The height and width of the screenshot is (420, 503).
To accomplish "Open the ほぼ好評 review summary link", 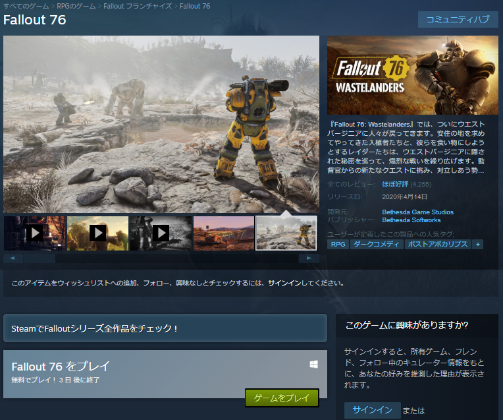I will pyautogui.click(x=395, y=184).
